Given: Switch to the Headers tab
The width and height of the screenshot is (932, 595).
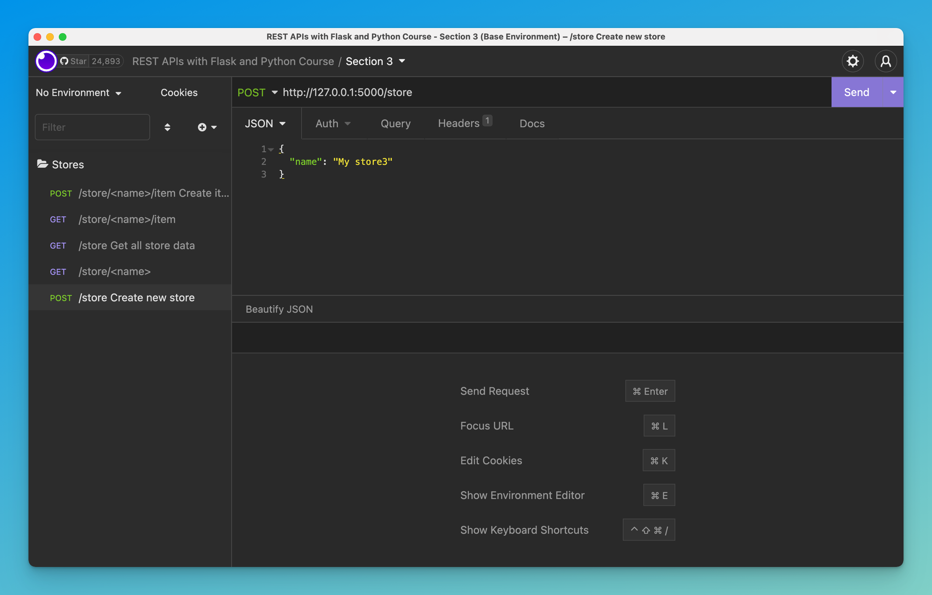Looking at the screenshot, I should (x=465, y=123).
